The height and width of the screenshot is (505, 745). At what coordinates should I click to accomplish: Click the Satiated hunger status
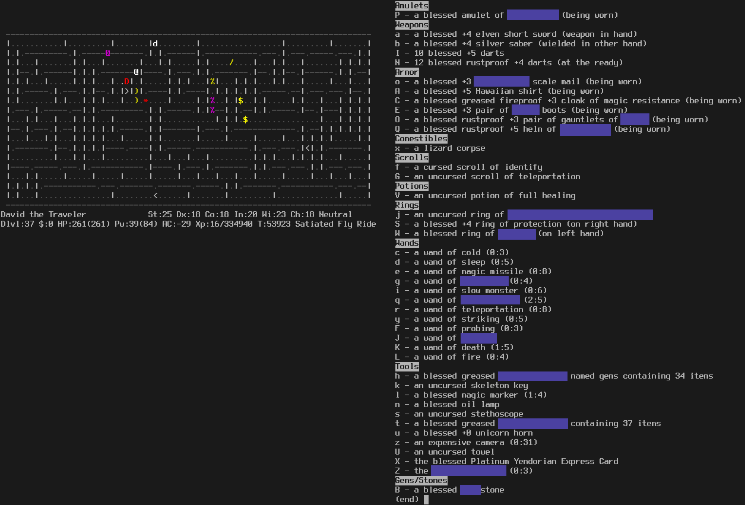(x=314, y=224)
